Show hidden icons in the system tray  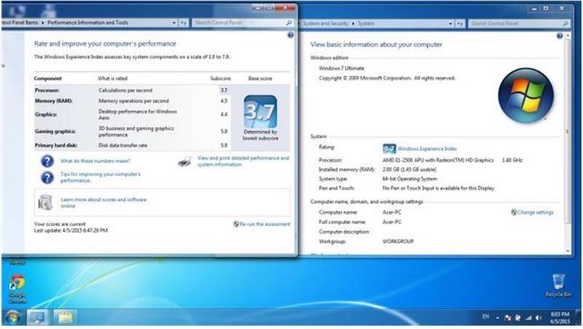click(498, 318)
